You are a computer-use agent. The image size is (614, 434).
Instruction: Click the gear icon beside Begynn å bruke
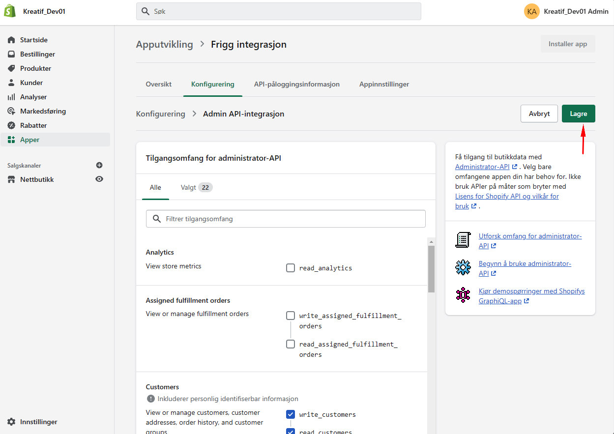[463, 267]
